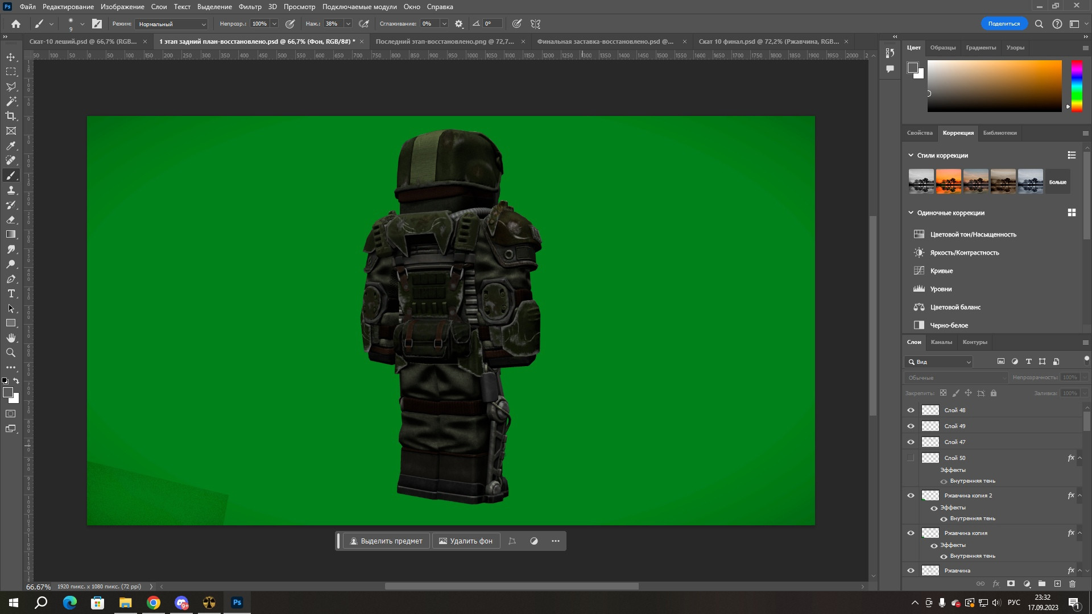Add Уровни adjustment

coord(941,289)
